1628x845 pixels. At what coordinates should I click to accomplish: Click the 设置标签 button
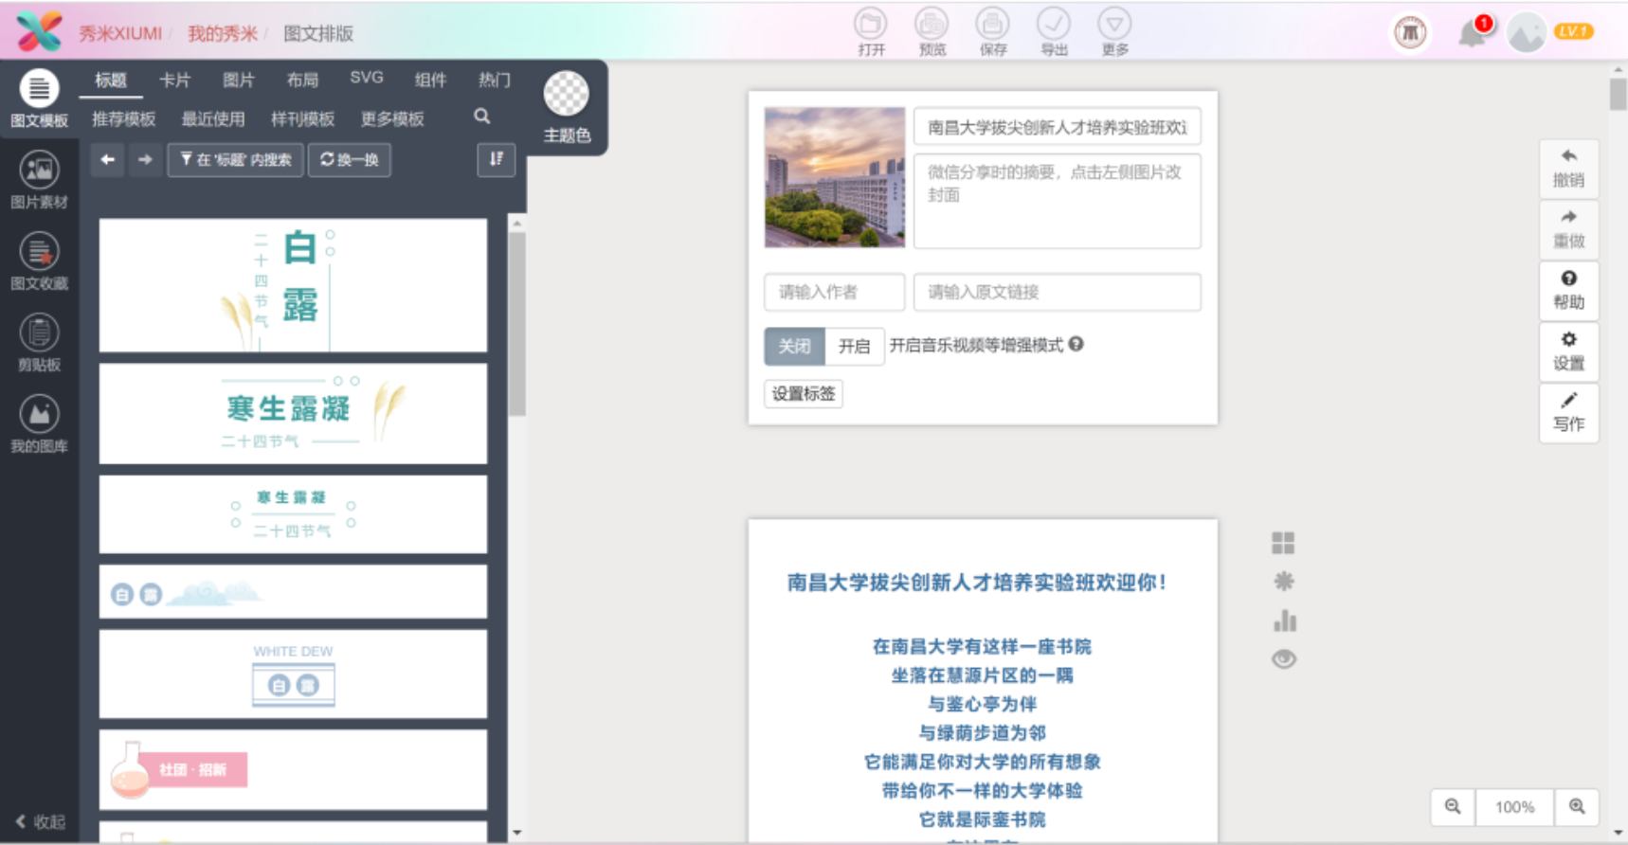tap(803, 393)
